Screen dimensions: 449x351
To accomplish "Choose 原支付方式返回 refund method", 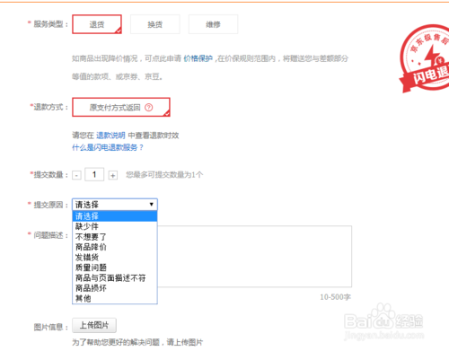I will [x=121, y=107].
